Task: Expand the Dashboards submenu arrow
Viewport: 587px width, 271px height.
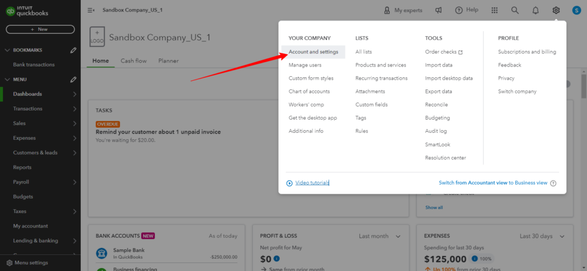Action: click(x=75, y=94)
